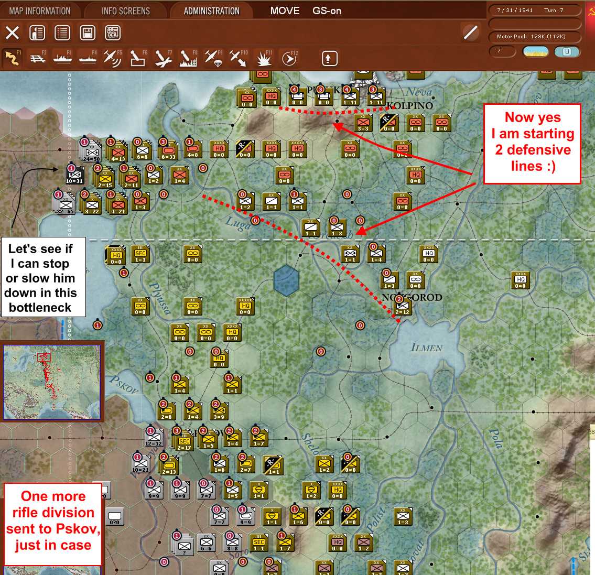Screen dimensions: 595x575
Task: Click the Luga river label
Action: point(238,223)
